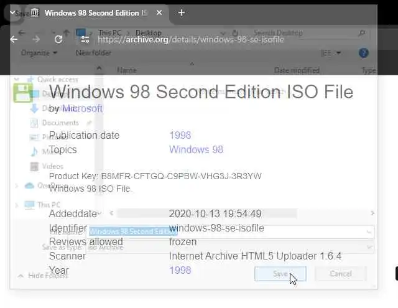Open the Save as type dropdown
Image resolution: width=398 pixels, height=308 pixels.
tap(230, 247)
